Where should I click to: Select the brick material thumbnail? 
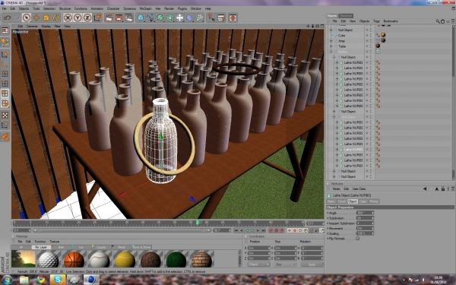(202, 259)
